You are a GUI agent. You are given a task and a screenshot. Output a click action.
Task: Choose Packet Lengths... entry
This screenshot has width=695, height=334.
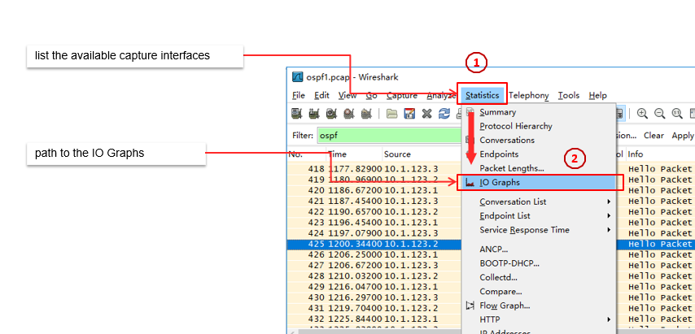(x=539, y=168)
